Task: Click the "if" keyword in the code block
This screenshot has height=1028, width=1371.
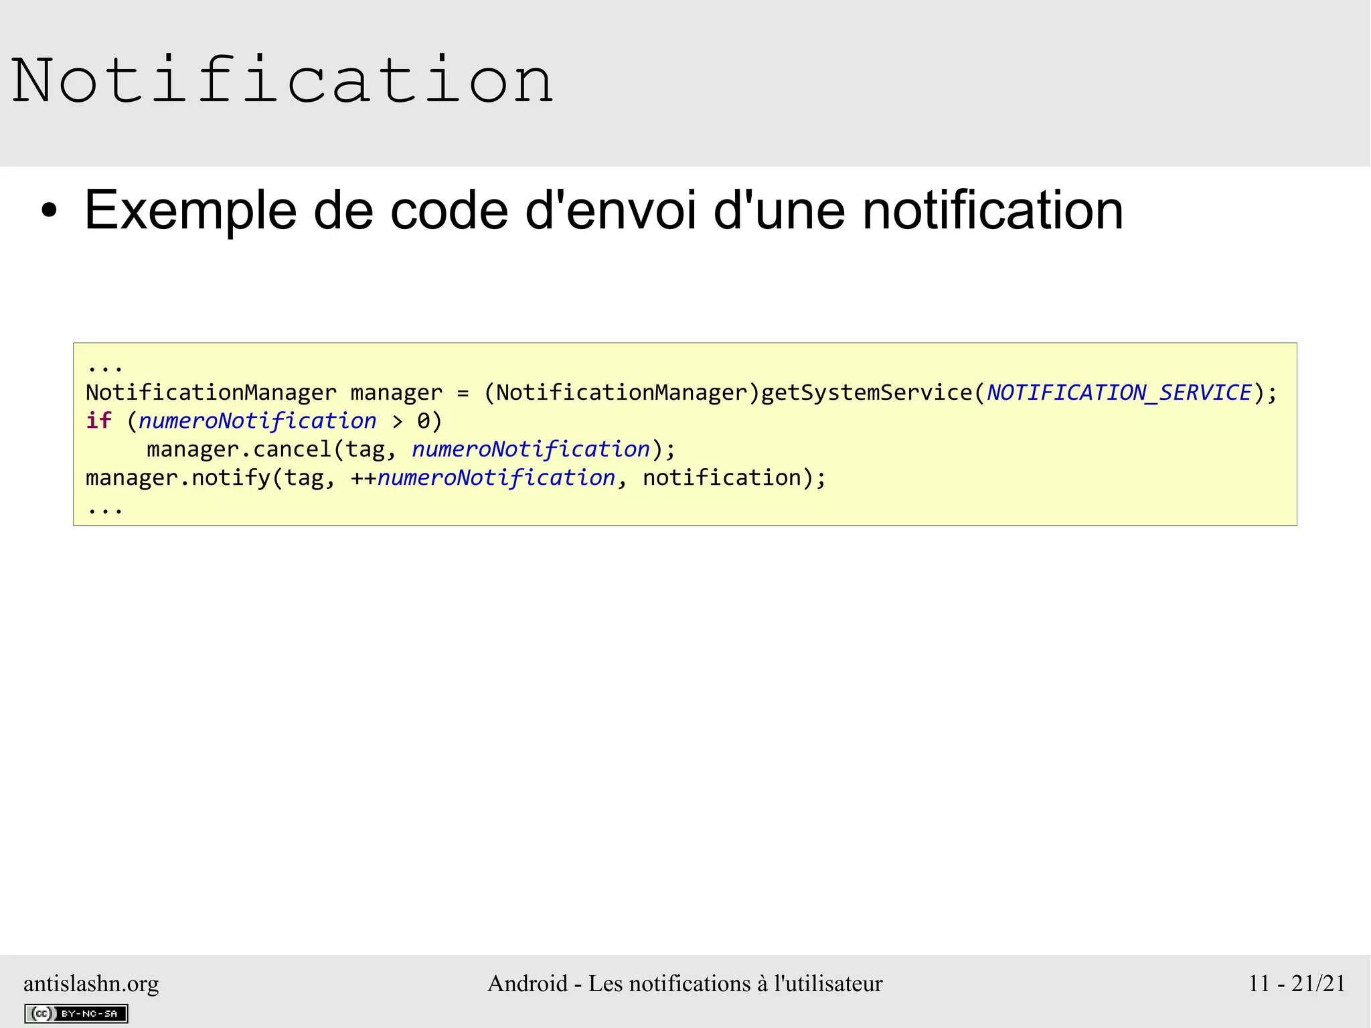Action: pyautogui.click(x=98, y=421)
